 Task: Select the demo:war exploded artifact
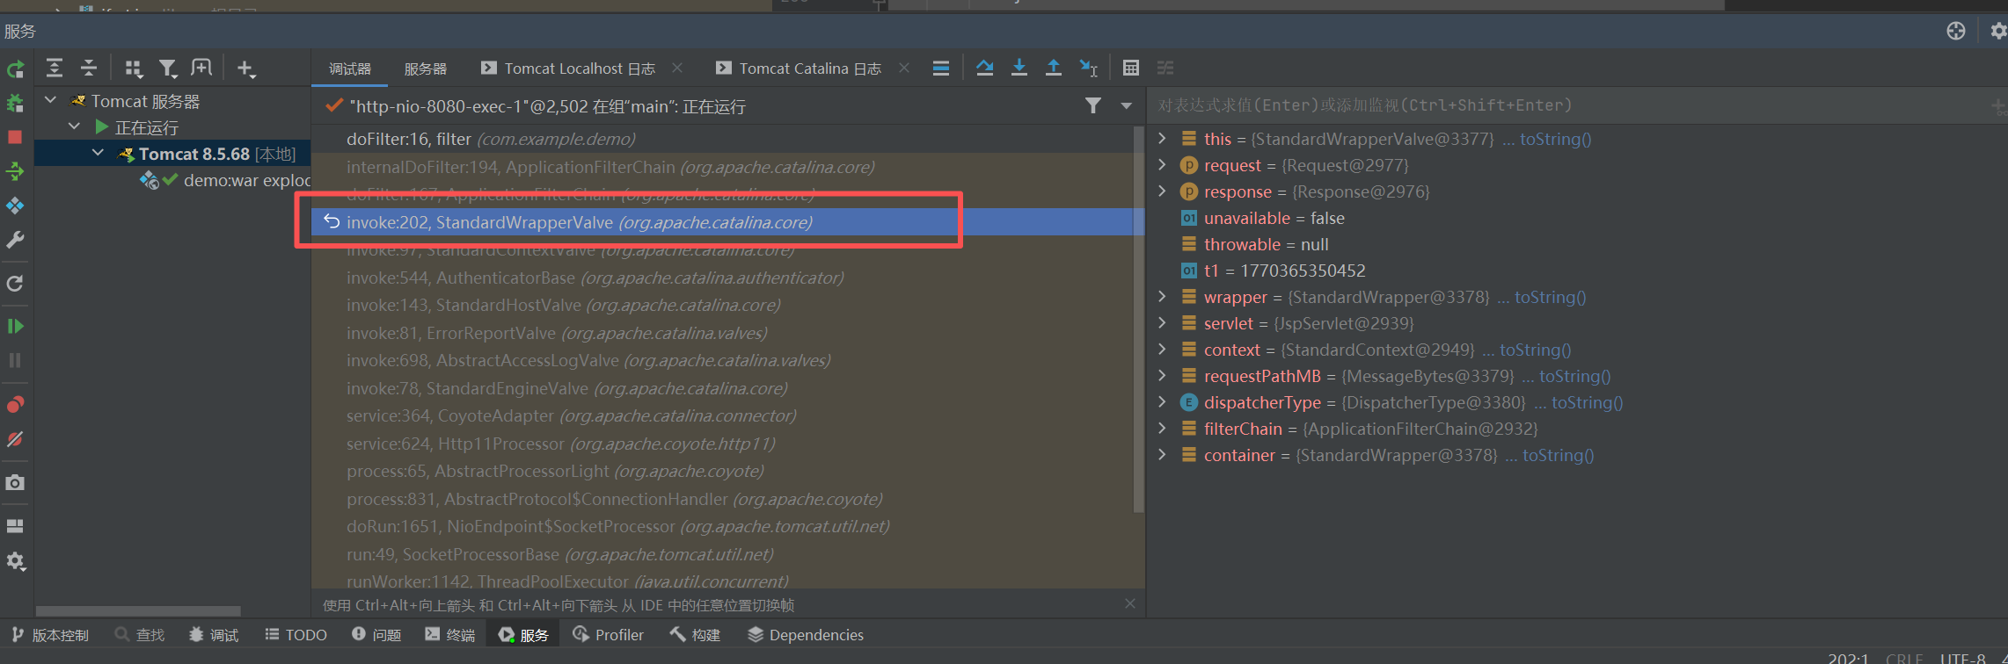coord(225,180)
